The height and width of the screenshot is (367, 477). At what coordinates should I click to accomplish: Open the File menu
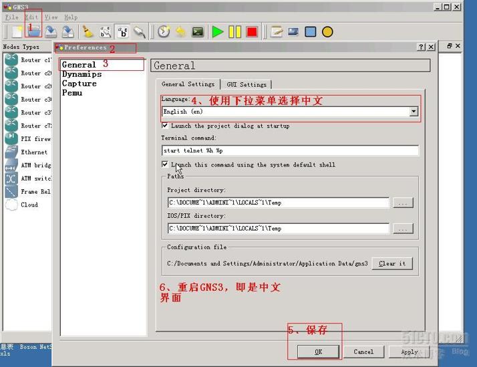coord(12,17)
